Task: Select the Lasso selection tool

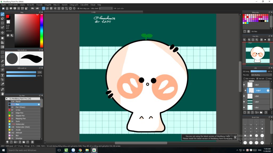Action: 2,57
